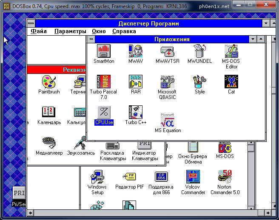Open Диспетчер Программ control menu box
The height and width of the screenshot is (220, 279).
click(x=31, y=23)
